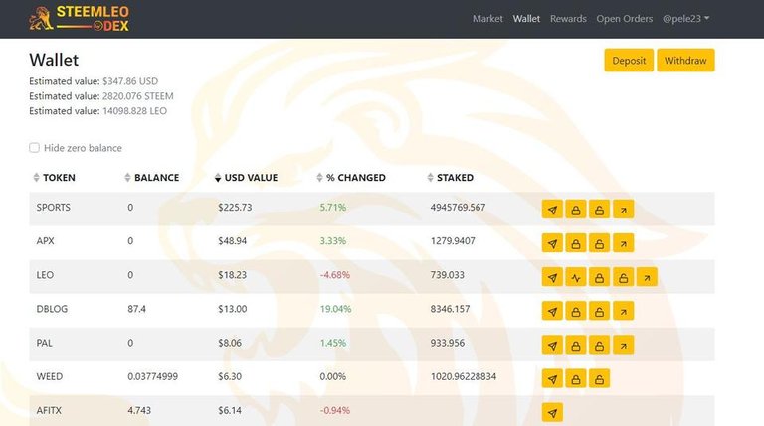
Task: Click the AFITX balance 4.743
Action: coord(139,410)
